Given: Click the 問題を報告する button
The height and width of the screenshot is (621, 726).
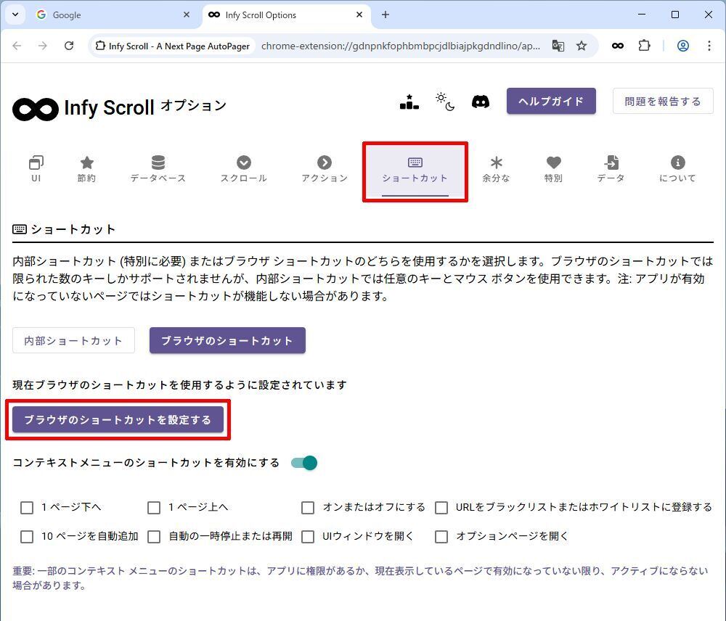Looking at the screenshot, I should [x=663, y=101].
